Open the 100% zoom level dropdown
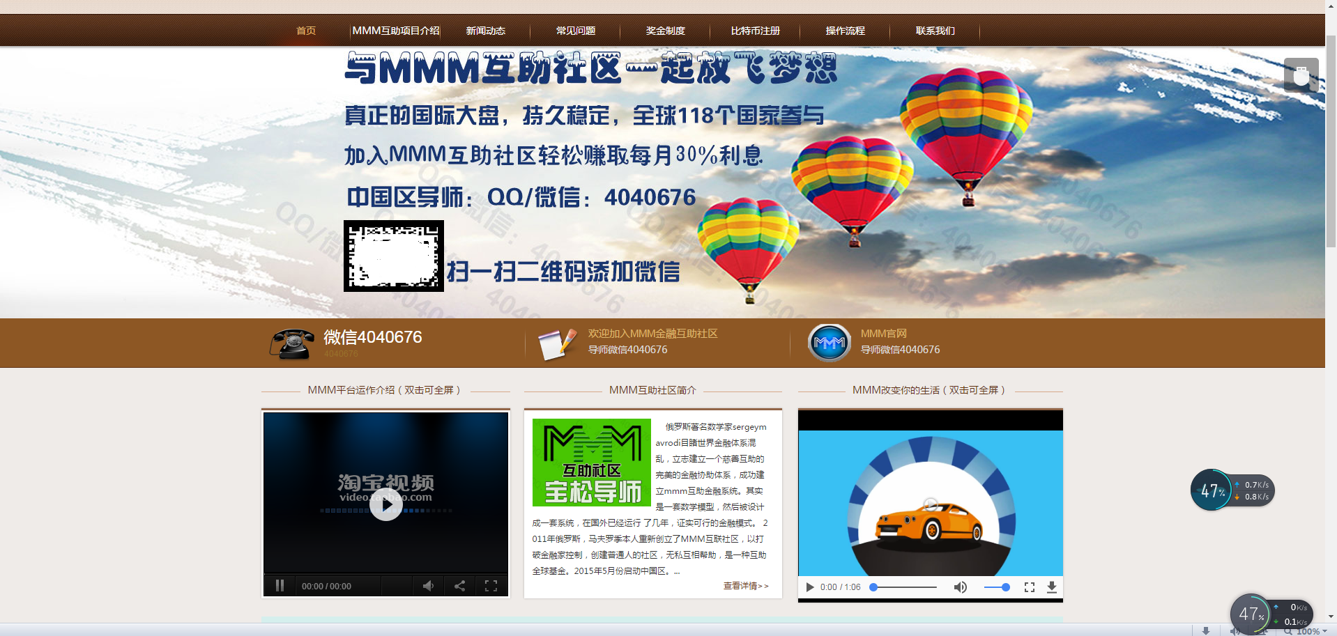Screen dimensions: 1337x636 1311,631
